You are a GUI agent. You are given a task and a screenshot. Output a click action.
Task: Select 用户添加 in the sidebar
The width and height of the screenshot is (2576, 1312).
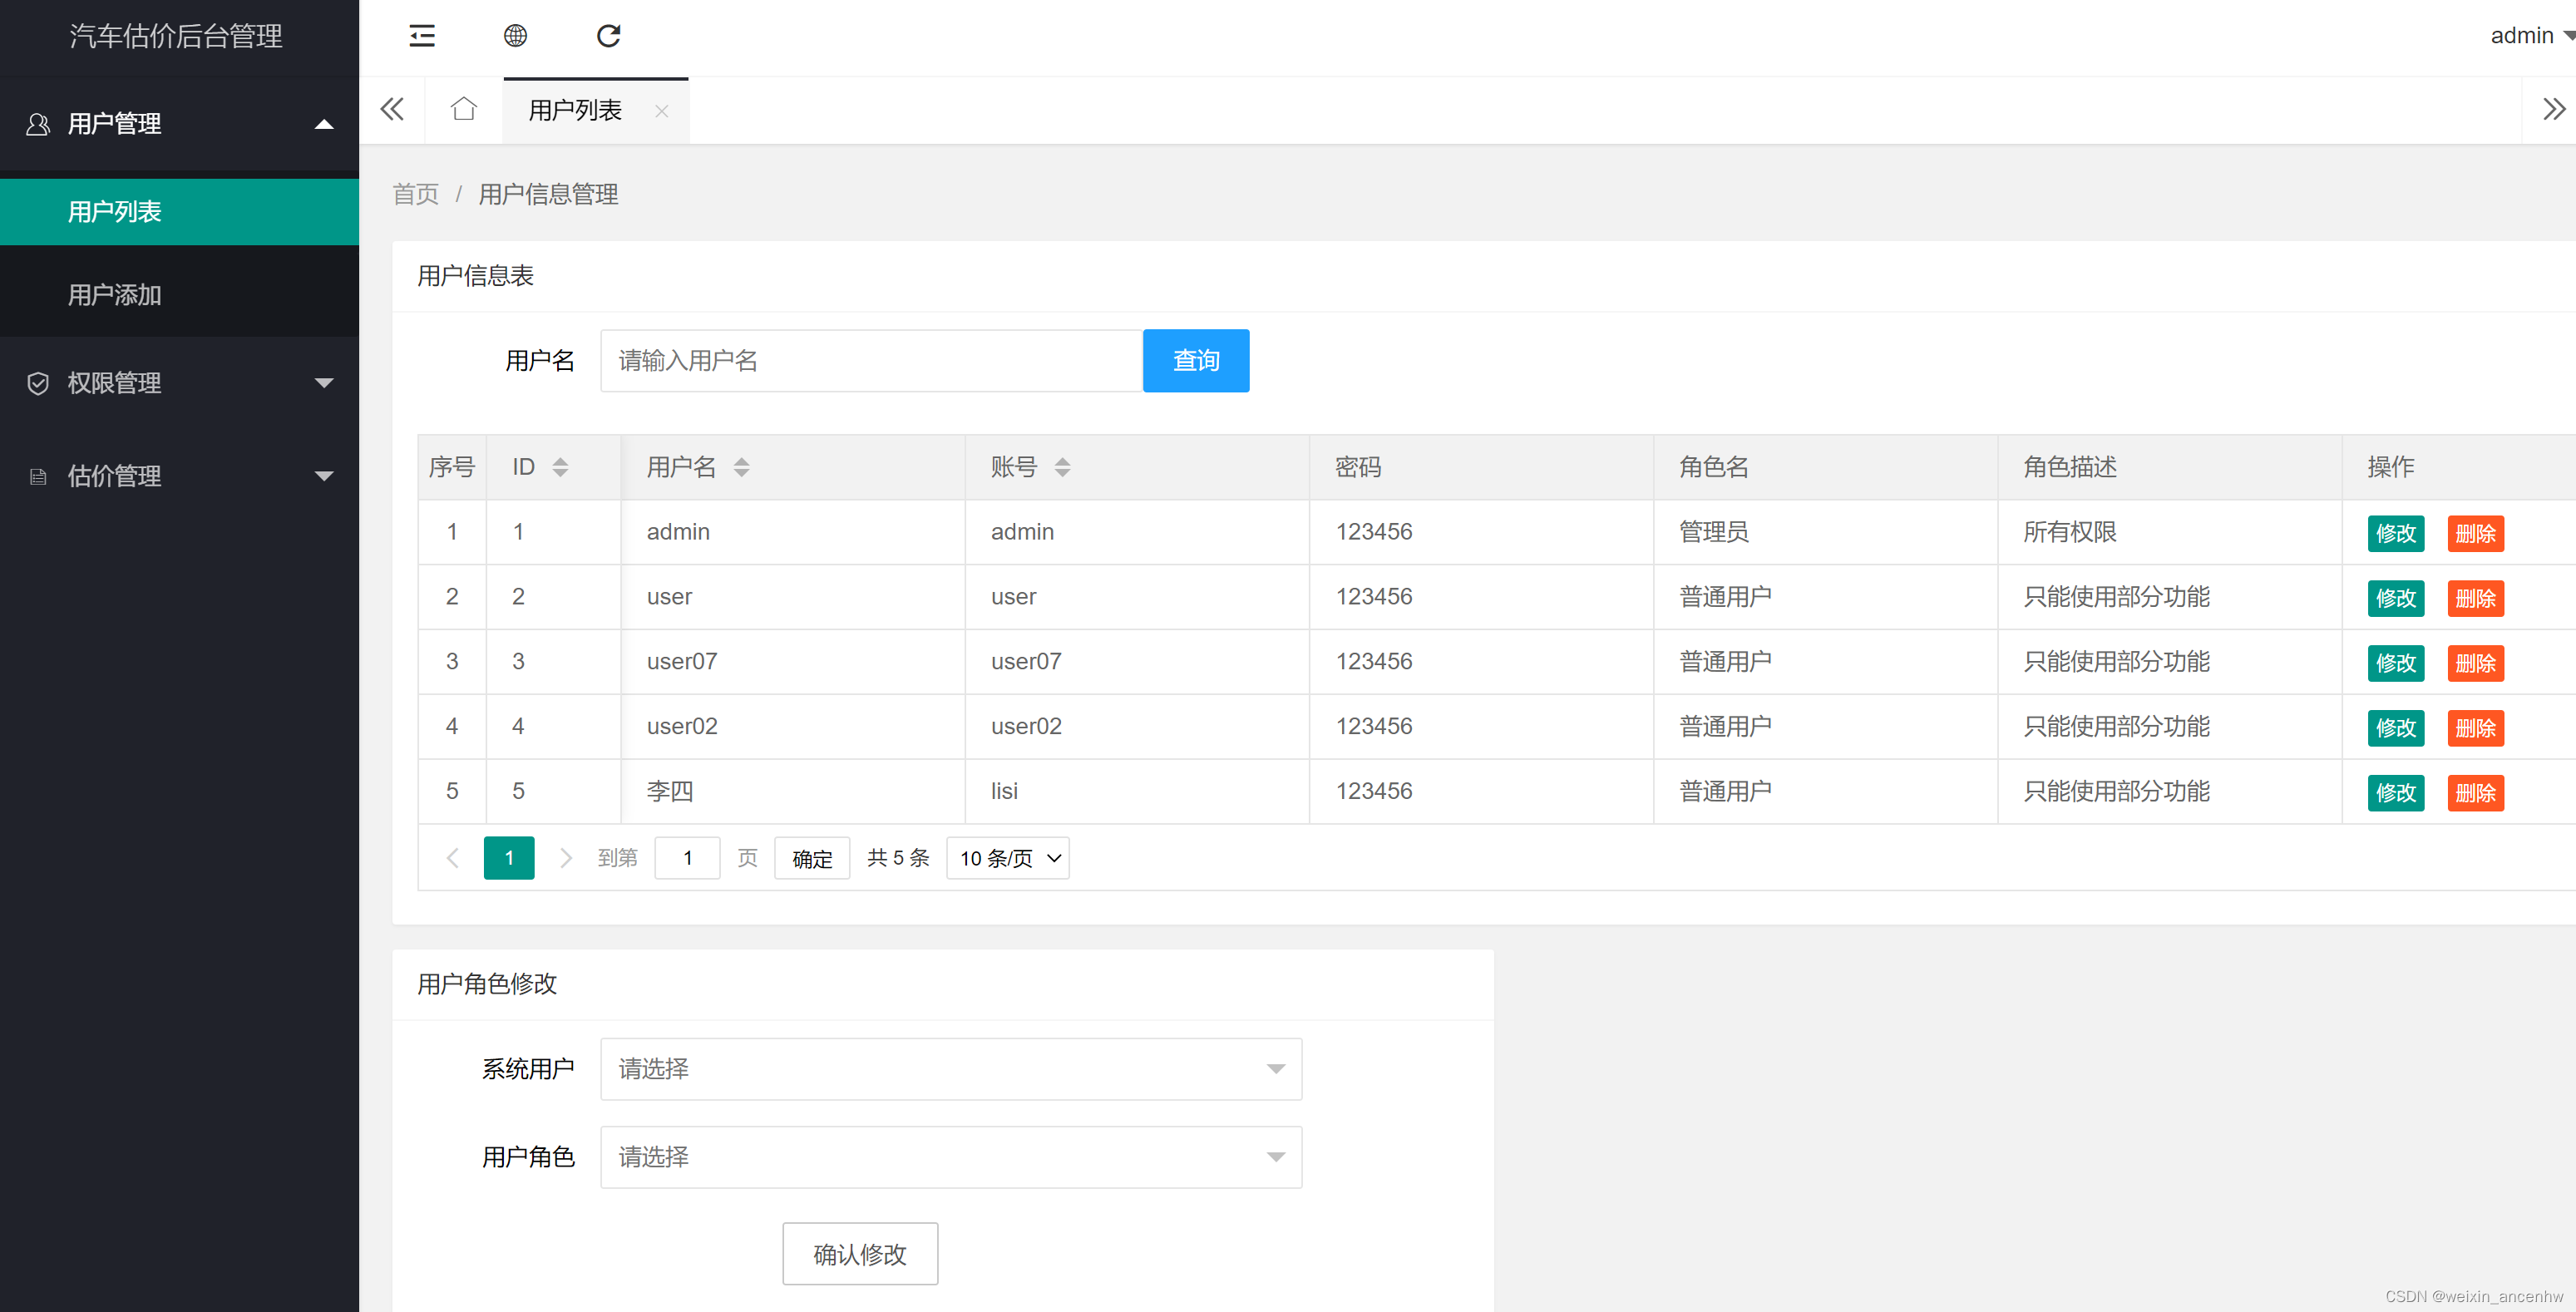click(x=179, y=295)
